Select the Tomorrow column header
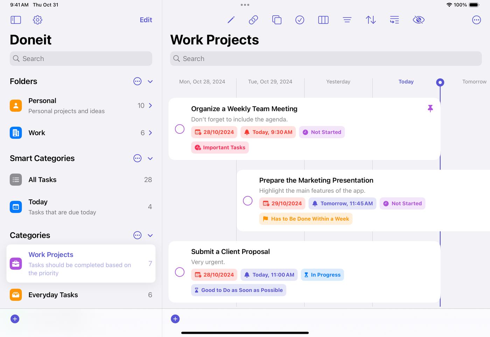490x337 pixels. point(474,82)
